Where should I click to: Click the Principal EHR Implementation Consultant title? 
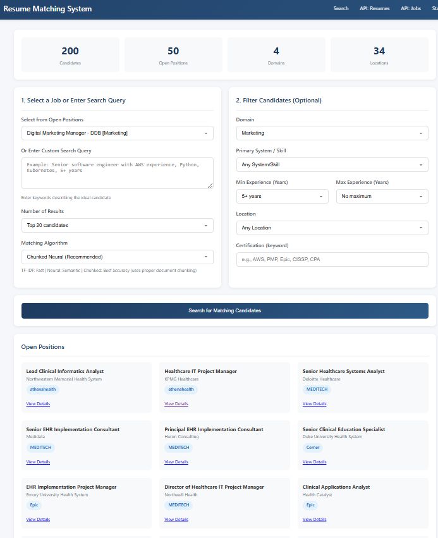click(214, 429)
